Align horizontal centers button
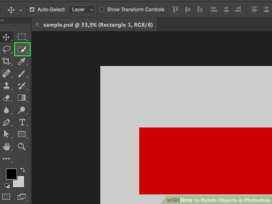 point(226,9)
